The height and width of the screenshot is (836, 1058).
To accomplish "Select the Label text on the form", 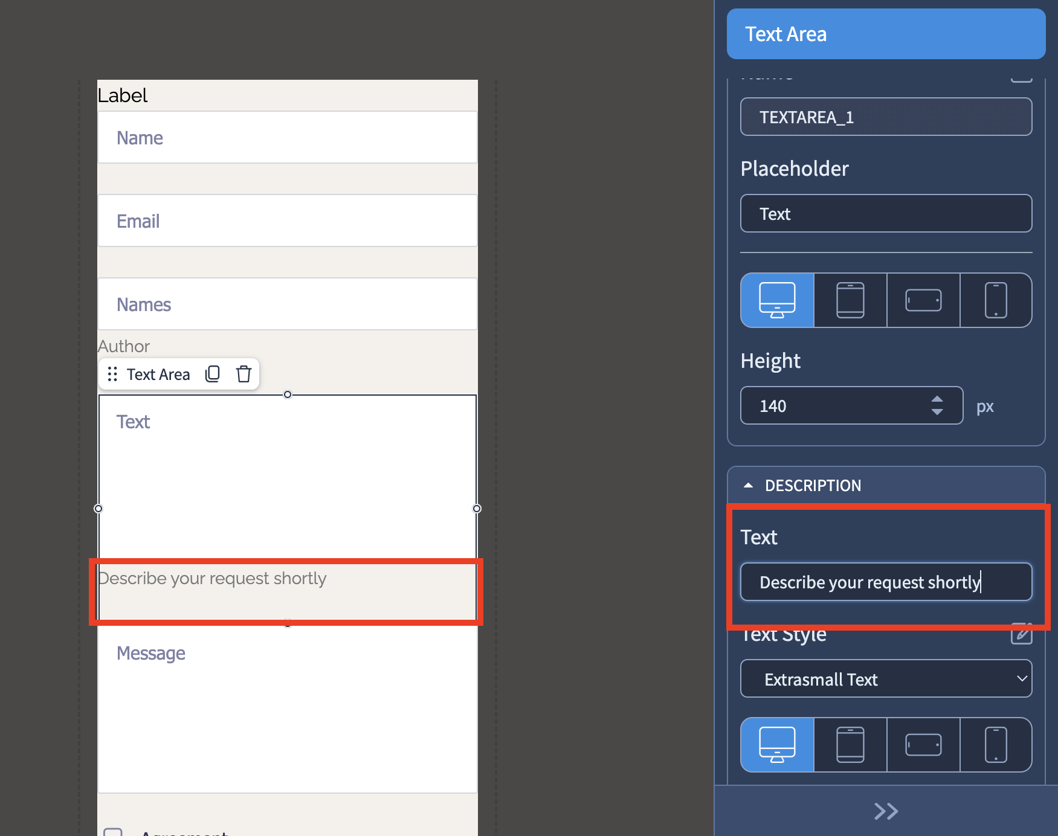I will (x=123, y=95).
